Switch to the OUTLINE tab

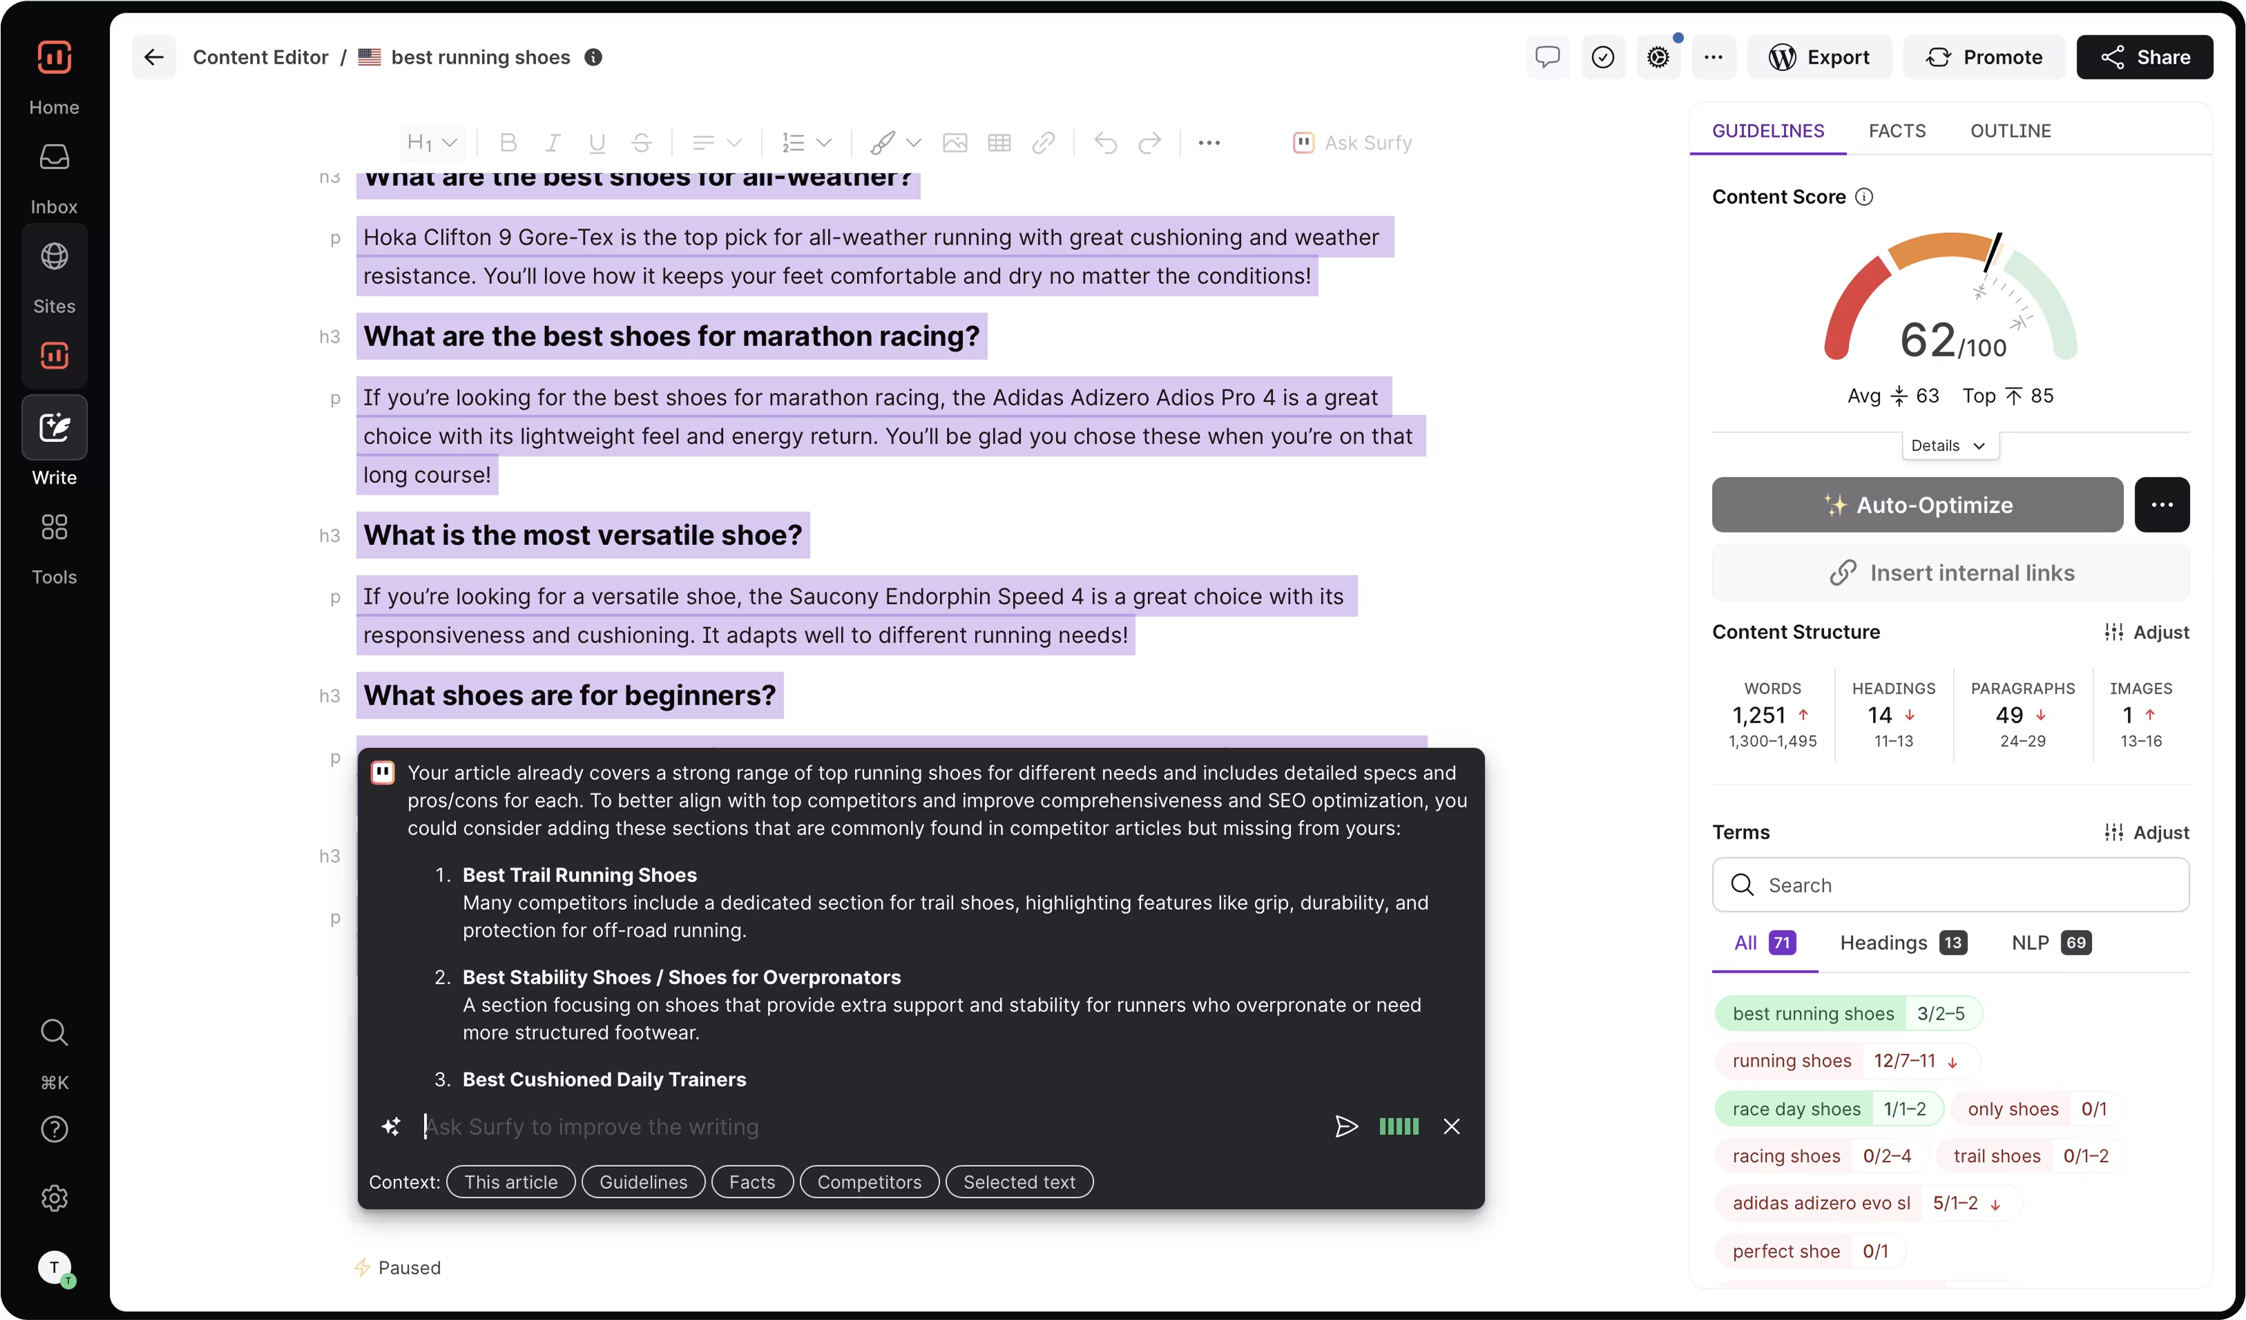(2010, 130)
